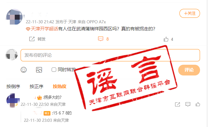
Task: Click the 转发 repost icon under the post
Action: [32, 39]
